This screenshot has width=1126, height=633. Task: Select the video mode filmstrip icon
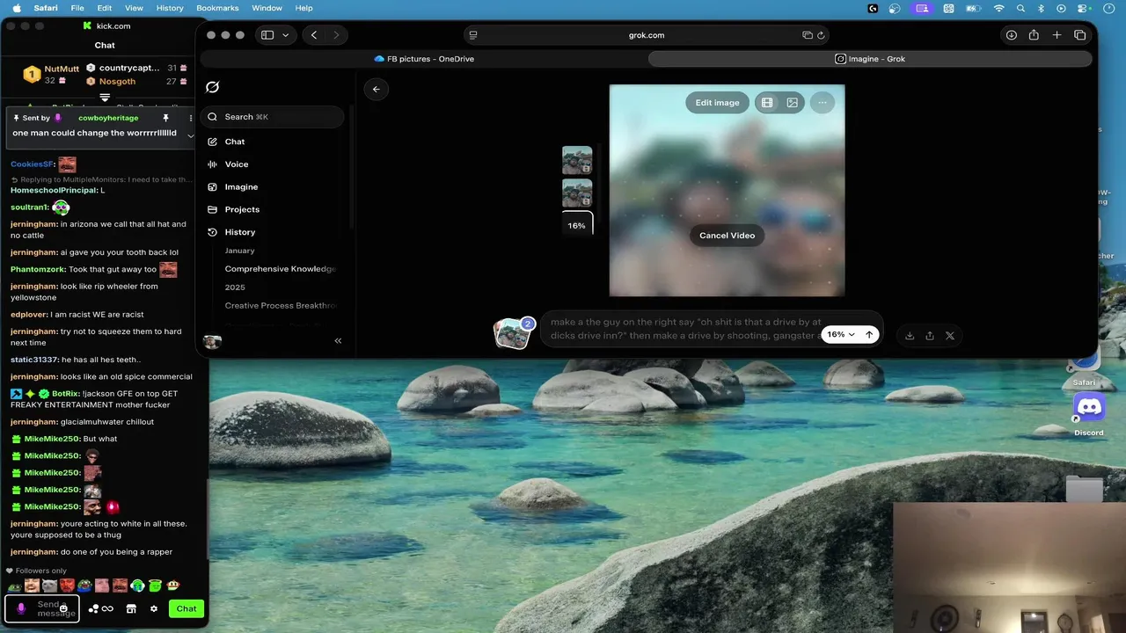(x=767, y=103)
